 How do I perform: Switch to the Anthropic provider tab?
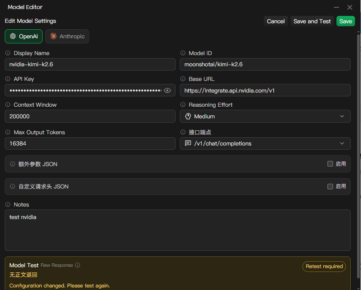point(67,37)
